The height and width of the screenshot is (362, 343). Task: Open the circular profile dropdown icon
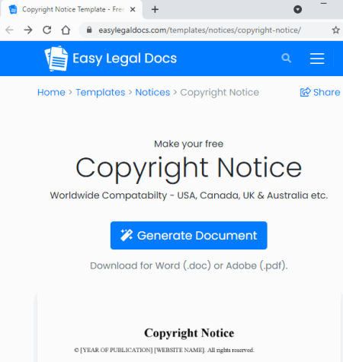[x=297, y=9]
